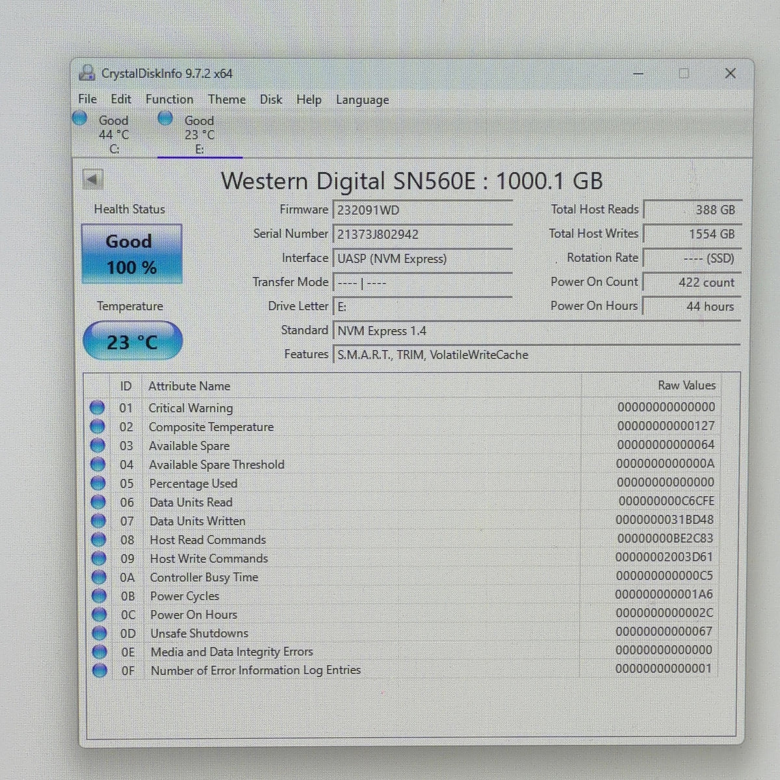The height and width of the screenshot is (780, 780).
Task: Click the Available Spare row status orb
Action: pos(97,445)
